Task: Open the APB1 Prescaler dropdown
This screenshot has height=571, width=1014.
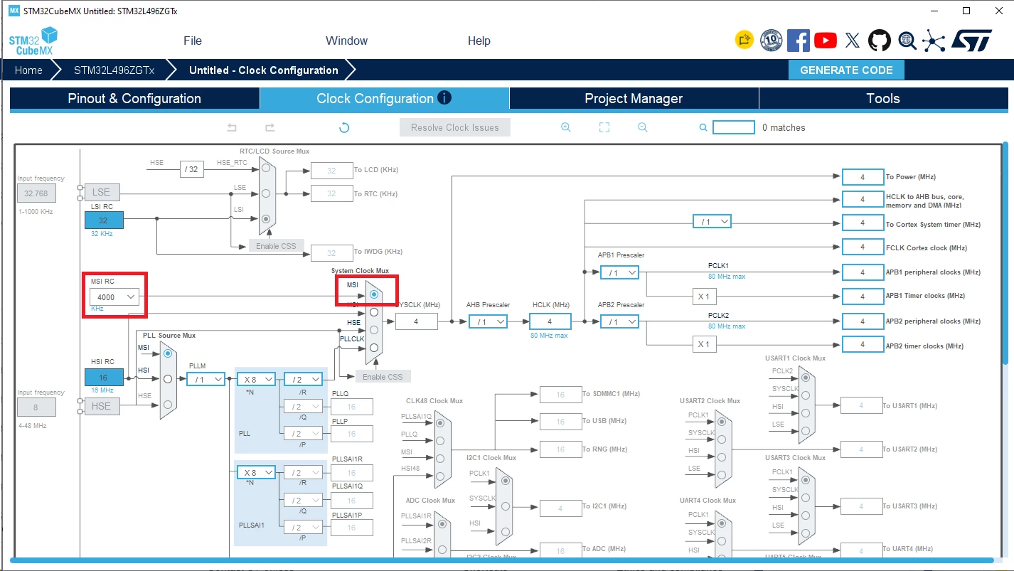Action: tap(619, 272)
